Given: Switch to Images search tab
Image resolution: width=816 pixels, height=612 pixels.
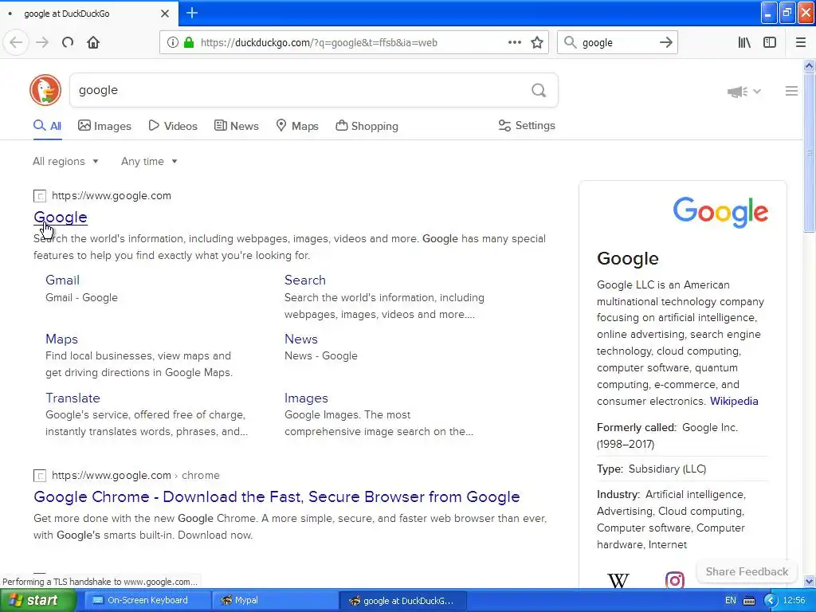Looking at the screenshot, I should coord(104,126).
